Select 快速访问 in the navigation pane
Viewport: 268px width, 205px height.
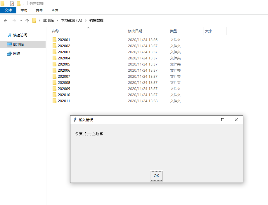20,35
